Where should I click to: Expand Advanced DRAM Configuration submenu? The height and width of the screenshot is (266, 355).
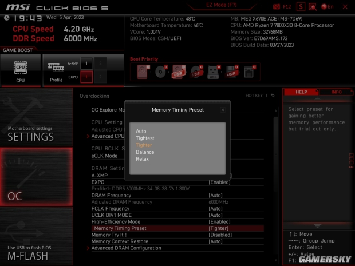point(126,248)
